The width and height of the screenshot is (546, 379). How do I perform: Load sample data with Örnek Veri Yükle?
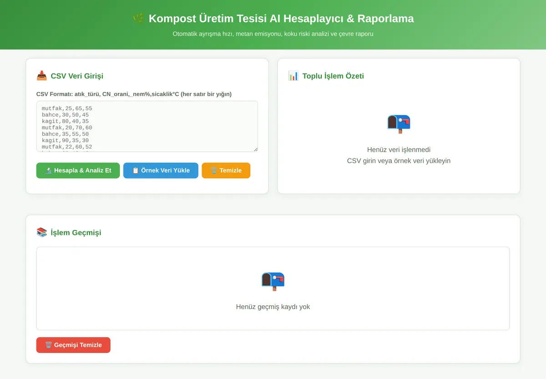[161, 170]
